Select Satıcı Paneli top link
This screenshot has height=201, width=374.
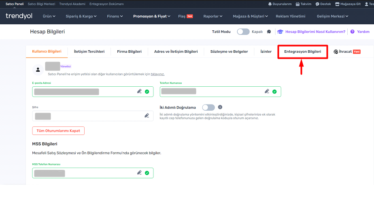pos(15,4)
